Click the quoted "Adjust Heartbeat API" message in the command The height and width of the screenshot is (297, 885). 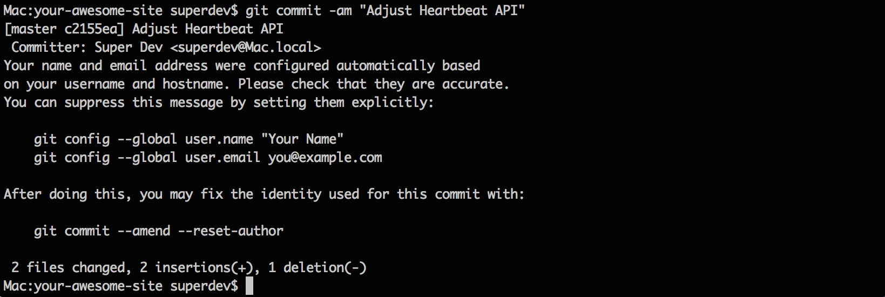coord(442,10)
